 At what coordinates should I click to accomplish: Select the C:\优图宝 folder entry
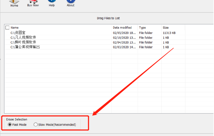pyautogui.click(x=18, y=33)
